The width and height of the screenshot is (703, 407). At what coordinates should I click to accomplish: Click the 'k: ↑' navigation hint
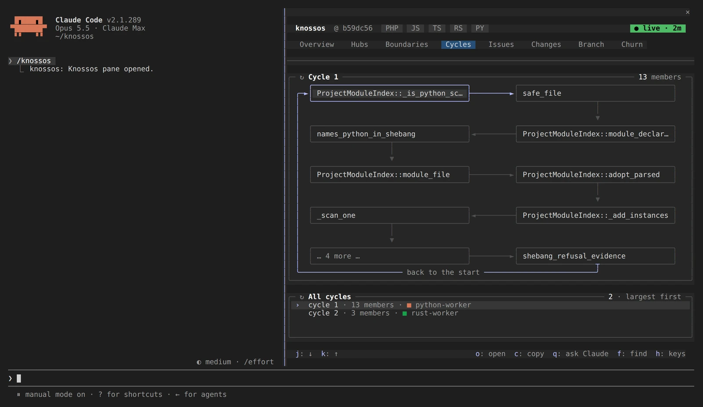click(330, 354)
